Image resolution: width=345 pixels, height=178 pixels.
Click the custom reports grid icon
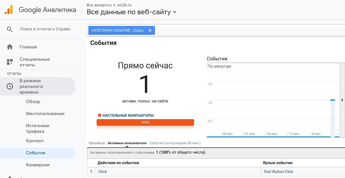click(10, 62)
